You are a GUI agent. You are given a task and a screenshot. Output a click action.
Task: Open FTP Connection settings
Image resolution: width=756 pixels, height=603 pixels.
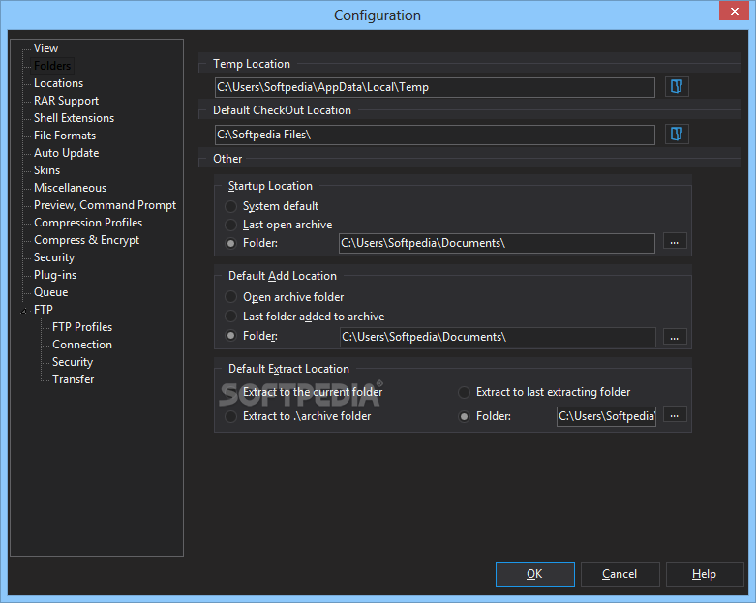coord(82,345)
